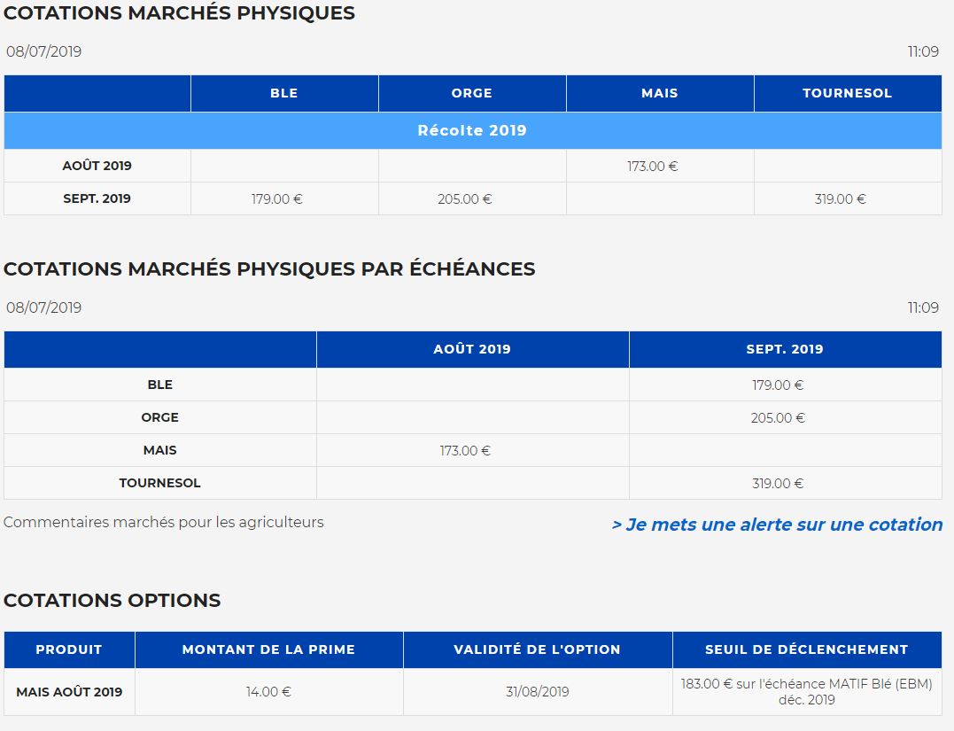Select the 31/08/2019 option validity date
954x731 pixels.
[537, 692]
